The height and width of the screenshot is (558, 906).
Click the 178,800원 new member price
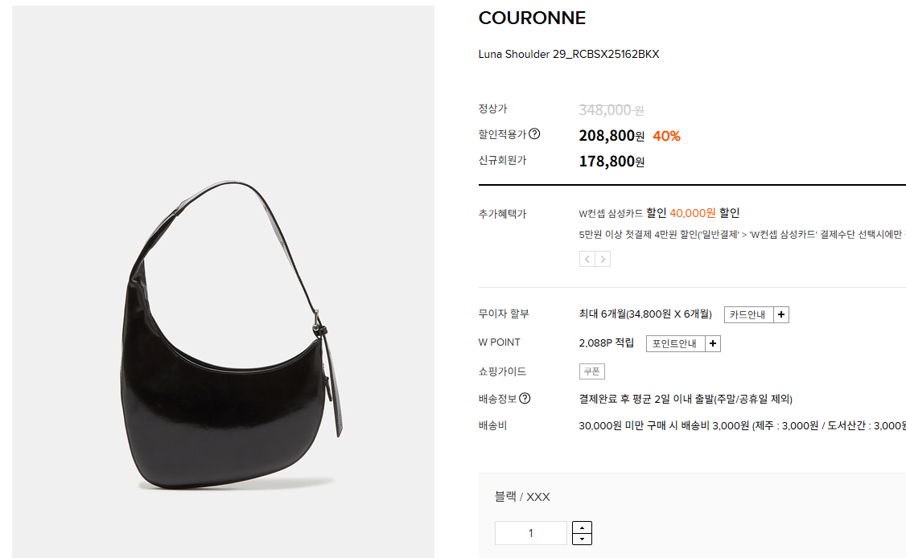coord(612,162)
